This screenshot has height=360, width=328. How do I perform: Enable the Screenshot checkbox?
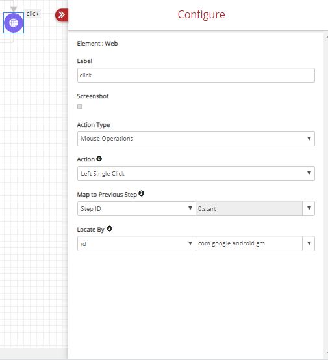80,107
